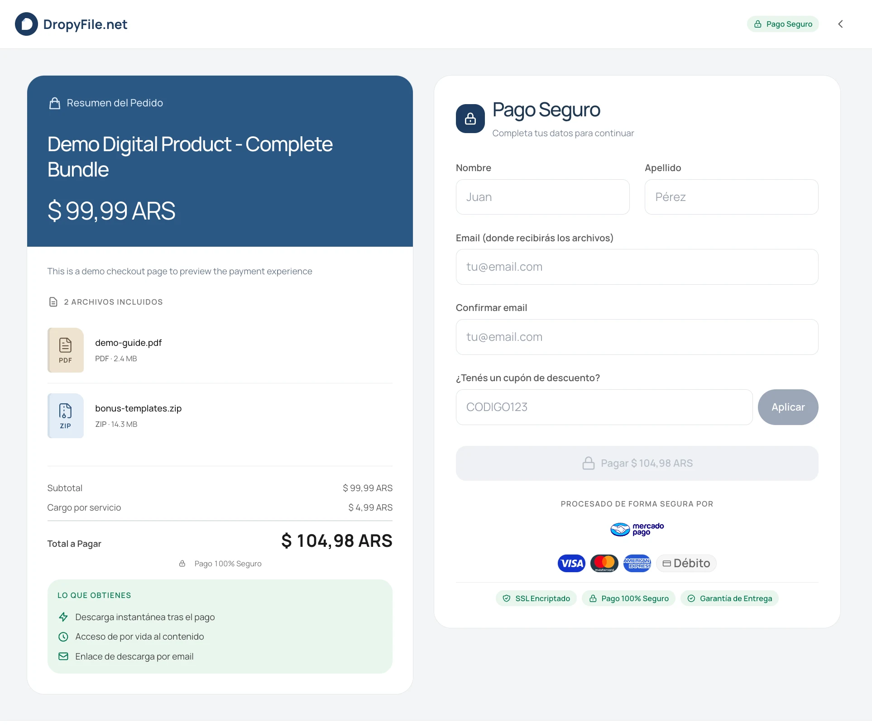Click the Subtotal $ 99,99 ARS value
The height and width of the screenshot is (727, 872).
point(368,488)
